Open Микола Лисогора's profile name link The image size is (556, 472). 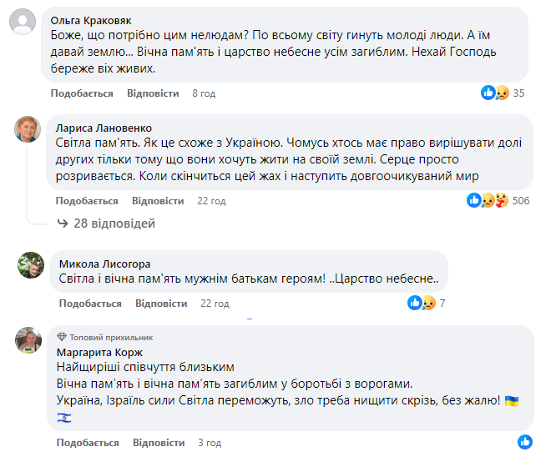pos(104,264)
